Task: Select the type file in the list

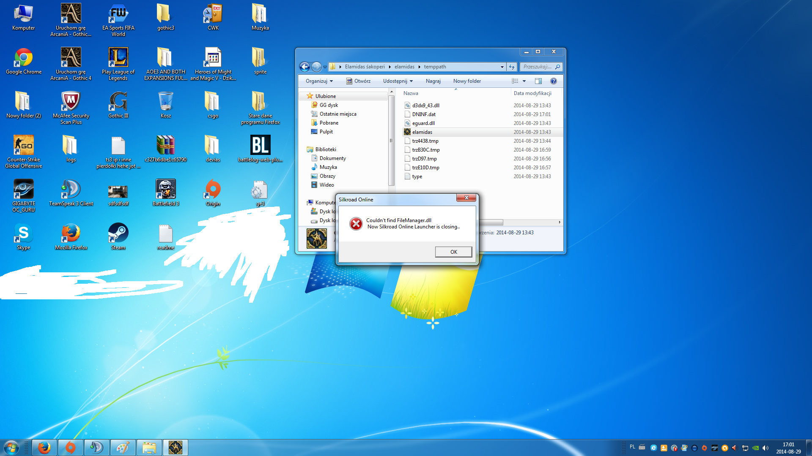Action: pyautogui.click(x=482, y=176)
